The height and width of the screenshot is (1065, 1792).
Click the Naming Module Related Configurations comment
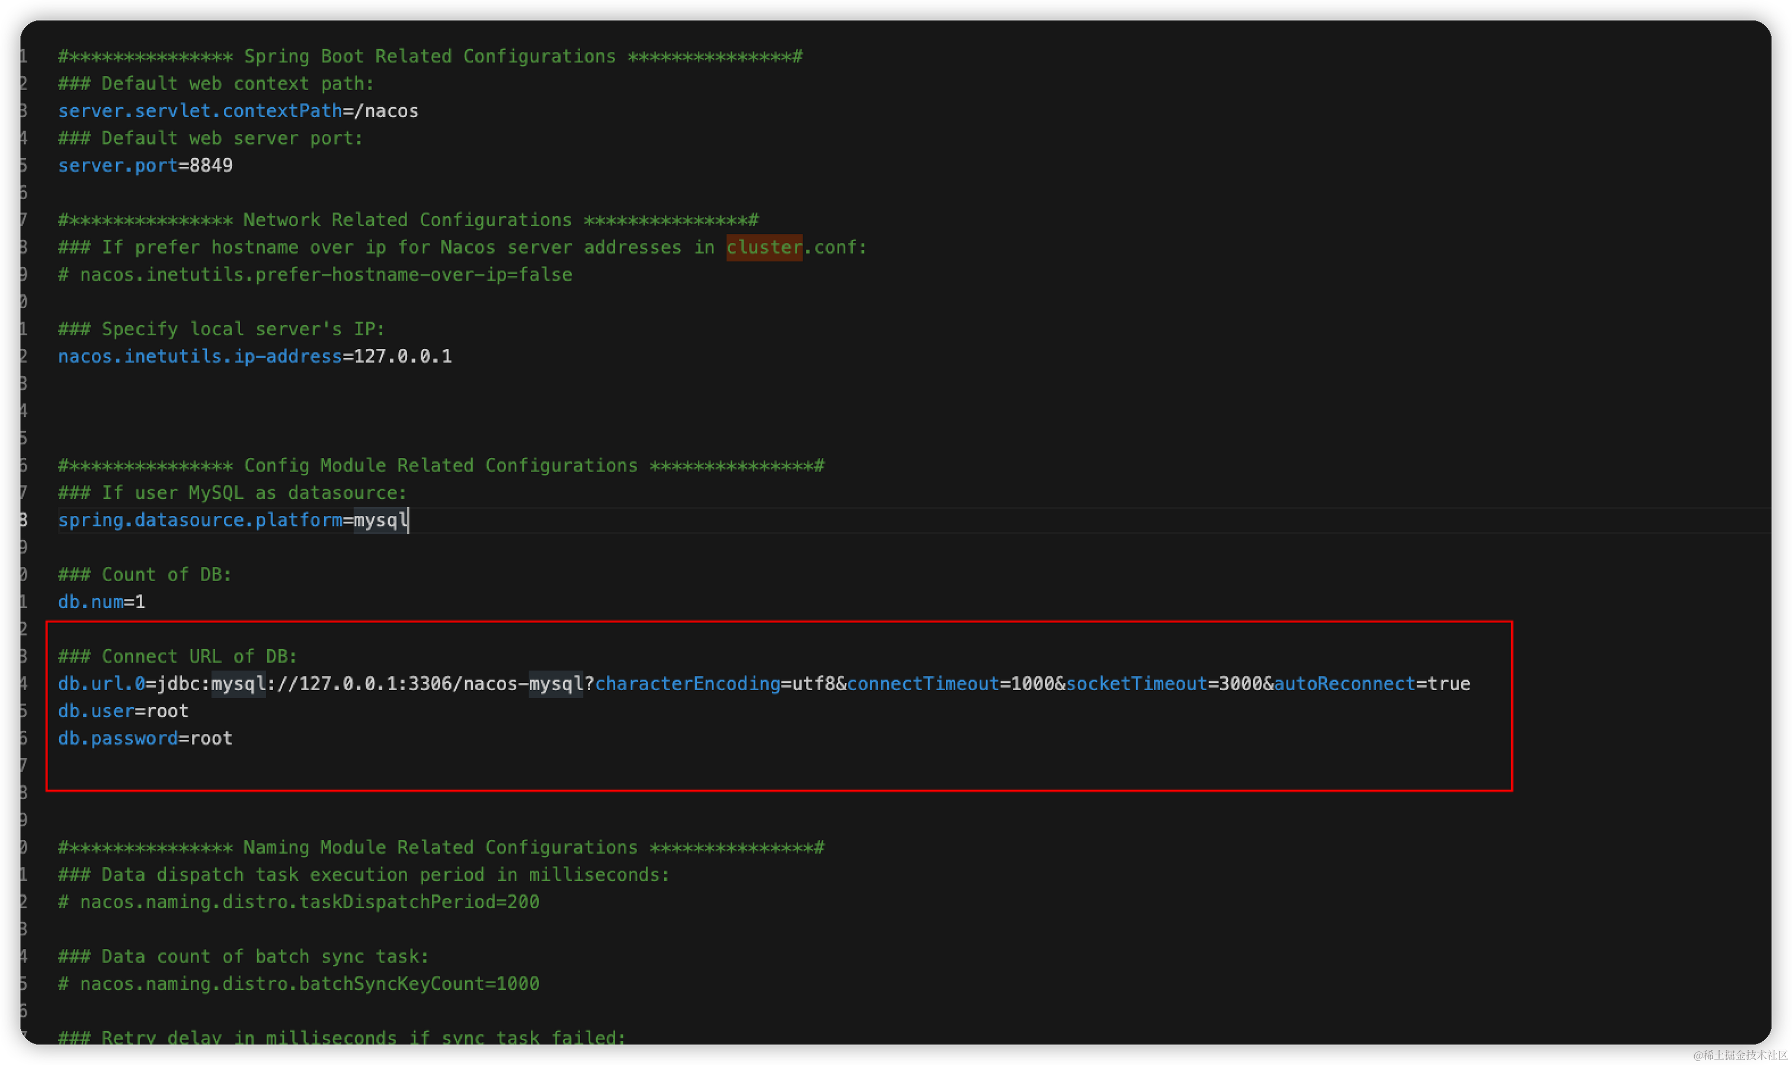pyautogui.click(x=440, y=848)
